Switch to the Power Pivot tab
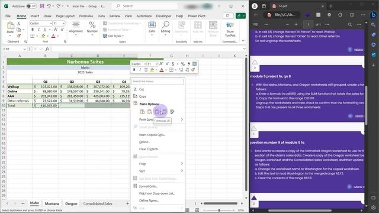The image size is (379, 213). click(x=197, y=16)
